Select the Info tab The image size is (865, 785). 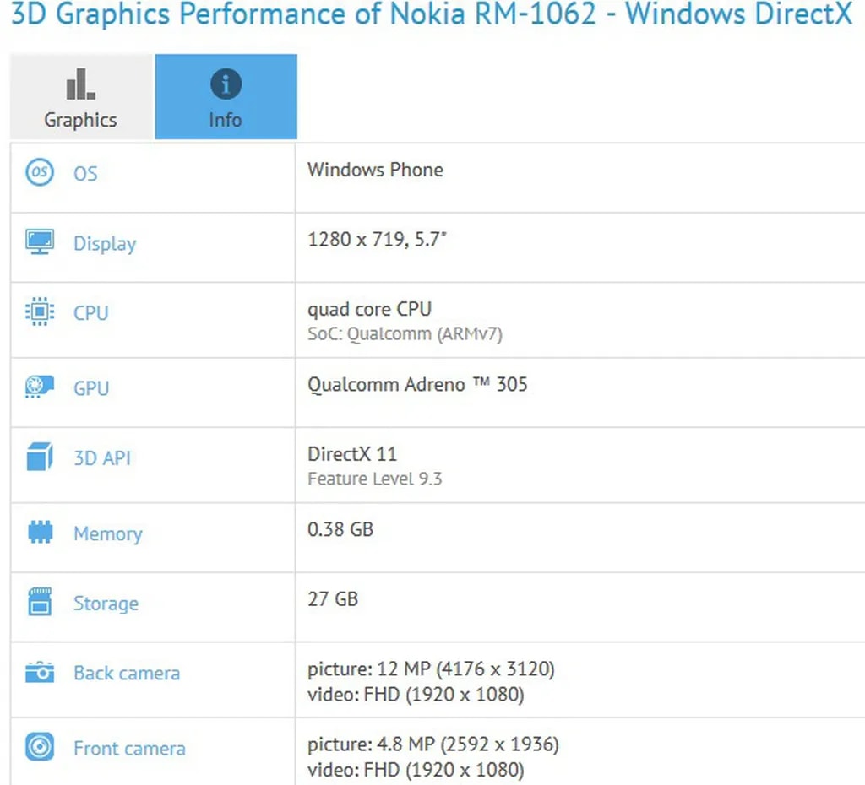(x=226, y=98)
